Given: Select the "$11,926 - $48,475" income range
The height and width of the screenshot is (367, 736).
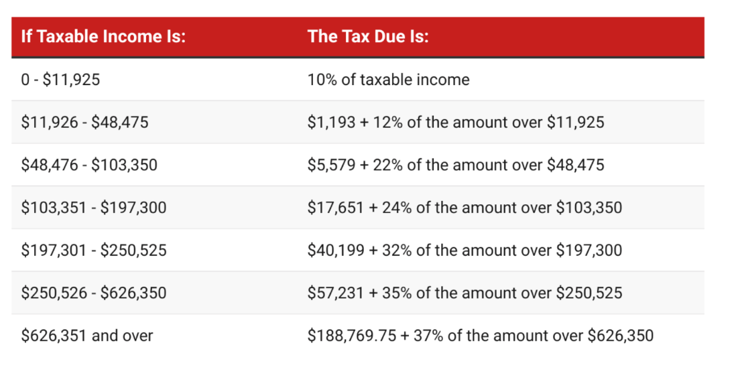Looking at the screenshot, I should click(x=84, y=122).
